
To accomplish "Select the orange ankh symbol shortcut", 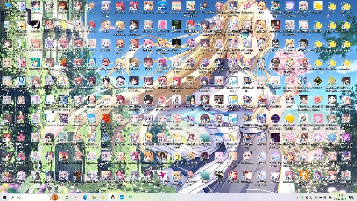I will coord(303,175).
